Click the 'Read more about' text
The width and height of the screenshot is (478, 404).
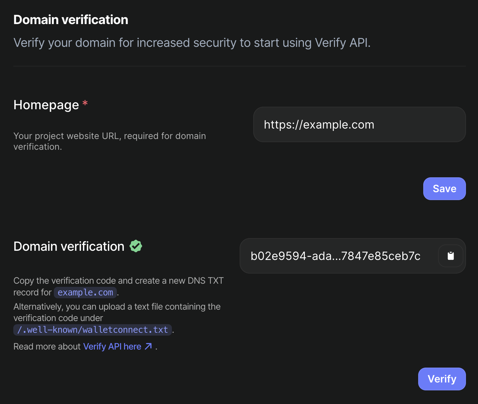tap(47, 346)
